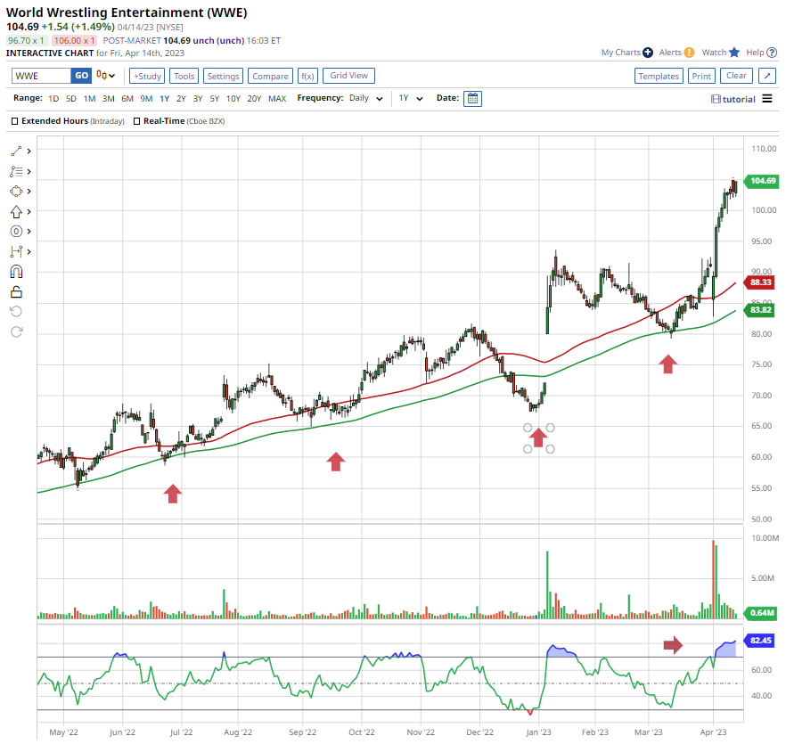Screen dimensions: 794x744
Task: Click the Print button
Action: (701, 76)
